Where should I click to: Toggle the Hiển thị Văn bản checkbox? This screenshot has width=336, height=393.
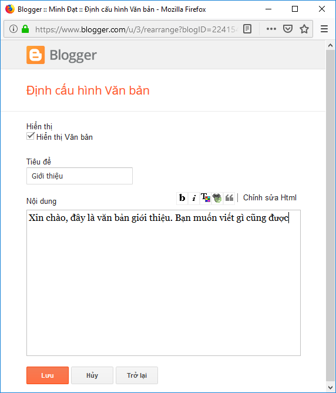(31, 136)
